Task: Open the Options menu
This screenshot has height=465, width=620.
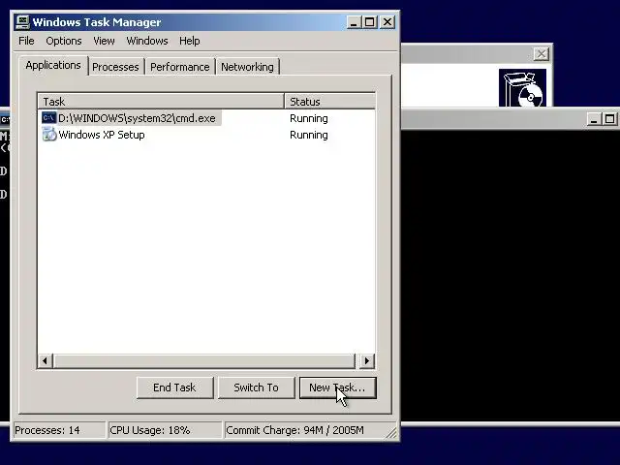Action: (64, 41)
